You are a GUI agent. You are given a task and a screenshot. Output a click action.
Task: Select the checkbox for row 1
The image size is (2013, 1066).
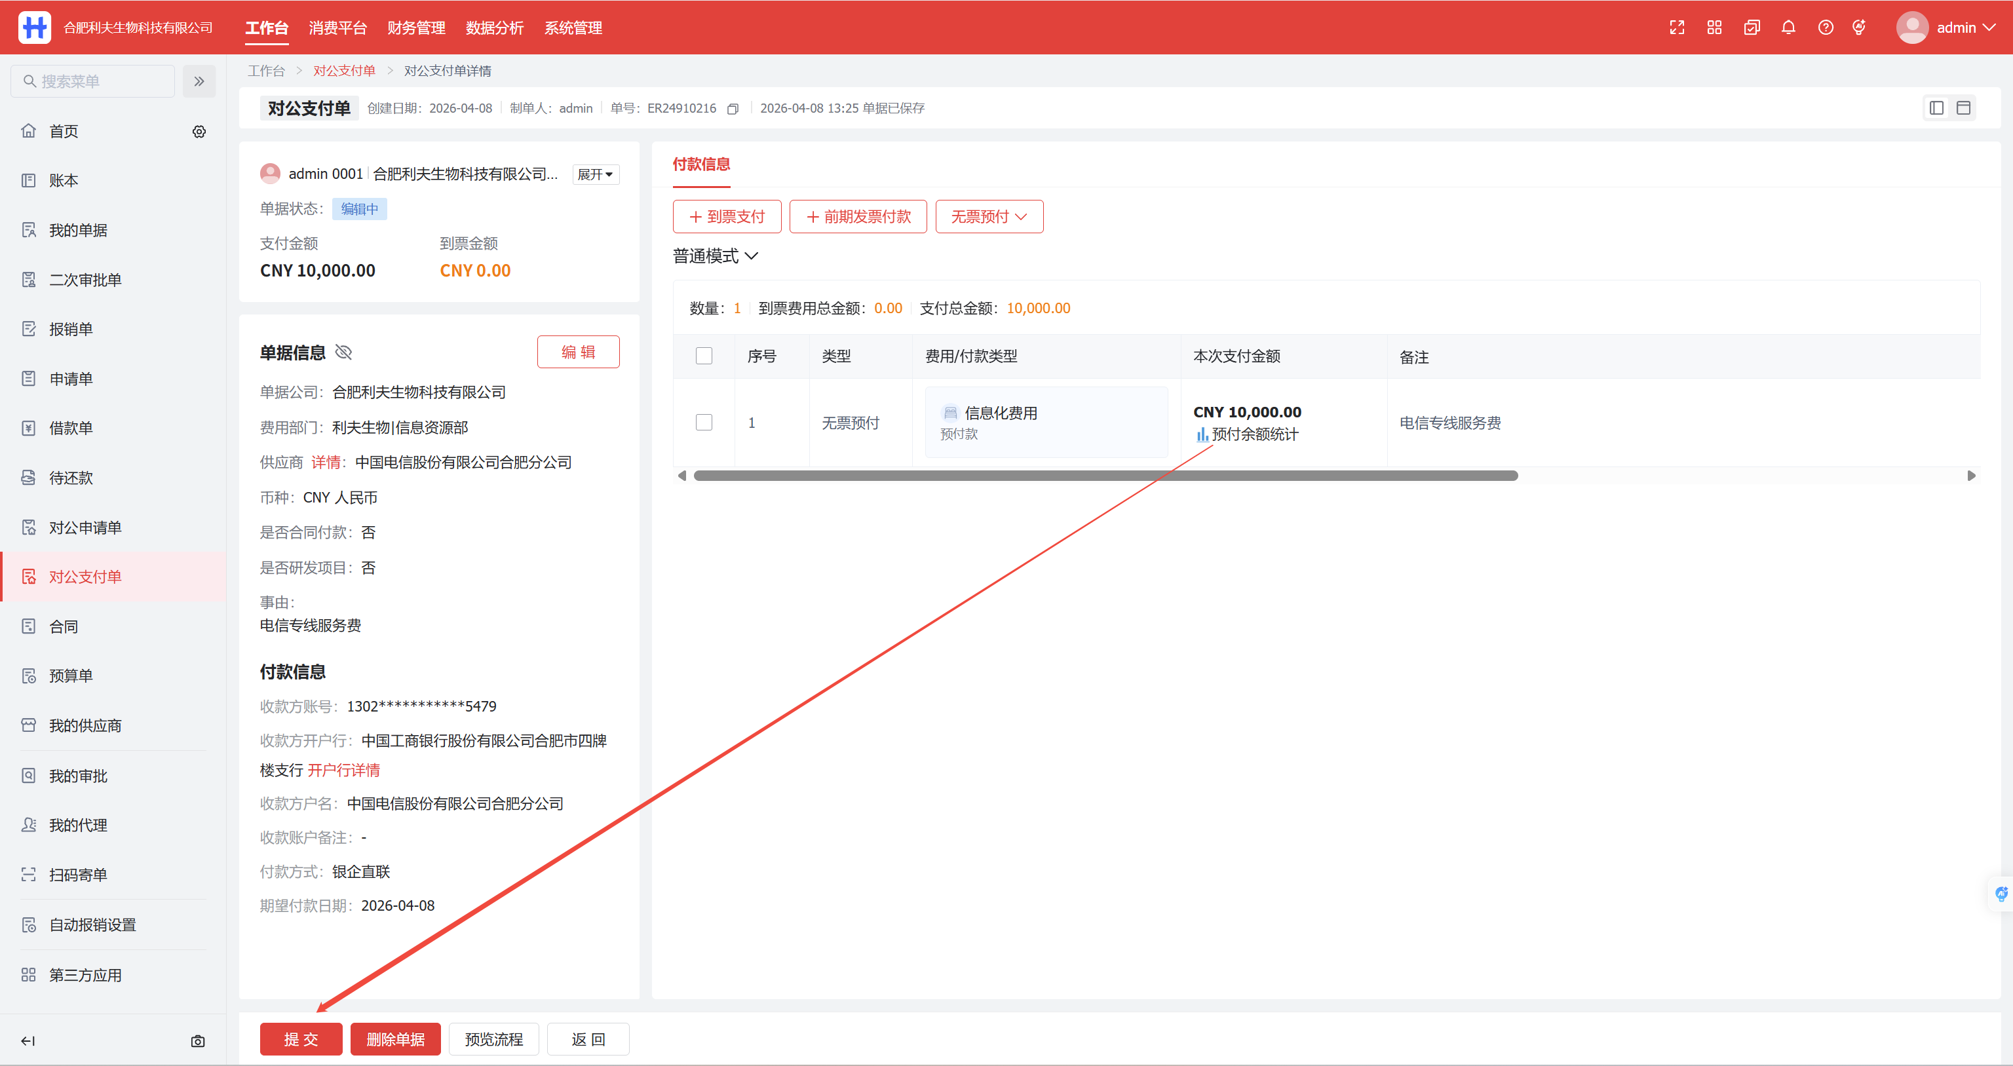click(x=704, y=423)
